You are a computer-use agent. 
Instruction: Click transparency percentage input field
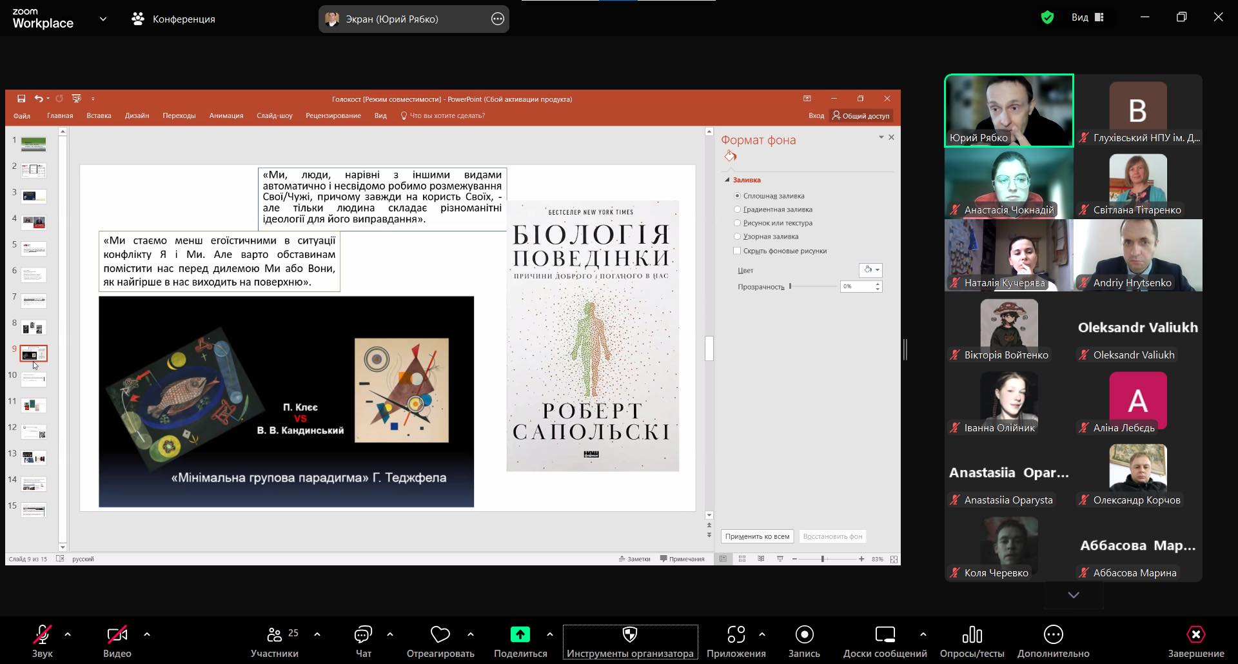pos(858,286)
